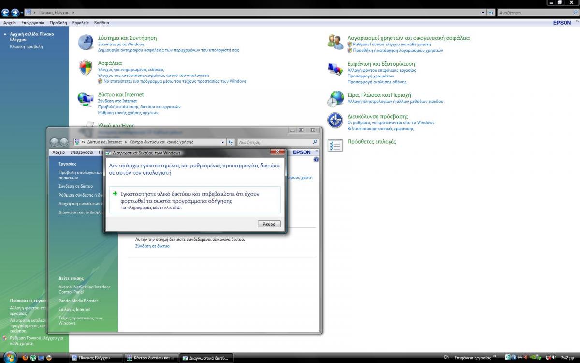Click Αλλαγή φόντου επιφάνειας εργασίας link
Image resolution: width=580 pixels, height=363 pixels.
point(382,70)
